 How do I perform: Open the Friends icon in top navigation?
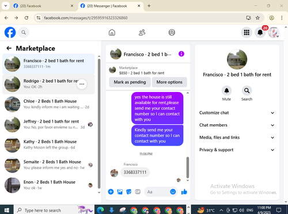point(142,32)
